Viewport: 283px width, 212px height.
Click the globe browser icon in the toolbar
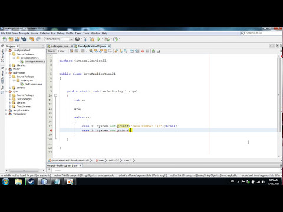[x=77, y=39]
